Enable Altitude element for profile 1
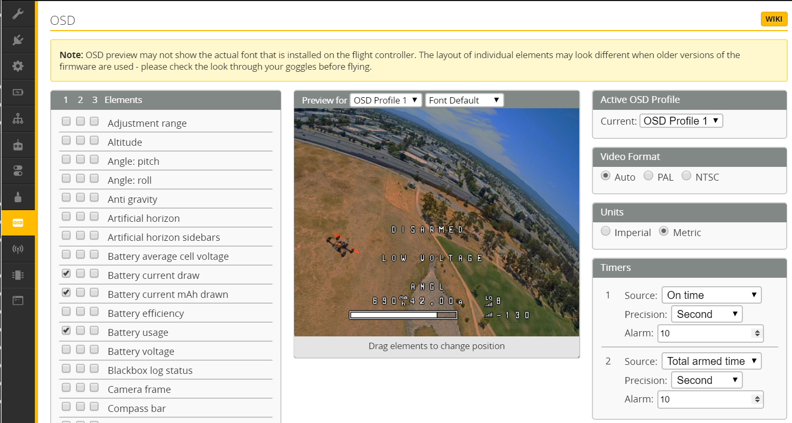The image size is (792, 423). point(66,140)
